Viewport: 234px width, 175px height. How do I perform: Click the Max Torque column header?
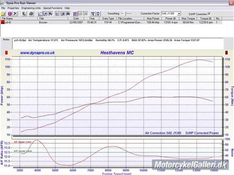point(188,19)
